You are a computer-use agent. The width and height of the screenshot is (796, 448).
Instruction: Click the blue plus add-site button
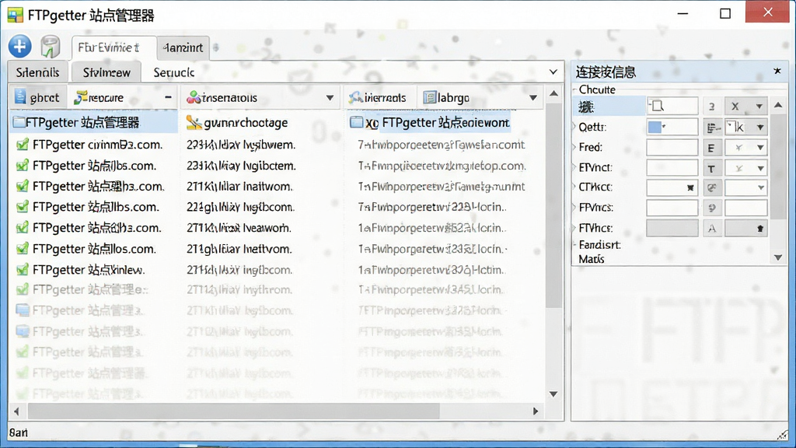[19, 47]
